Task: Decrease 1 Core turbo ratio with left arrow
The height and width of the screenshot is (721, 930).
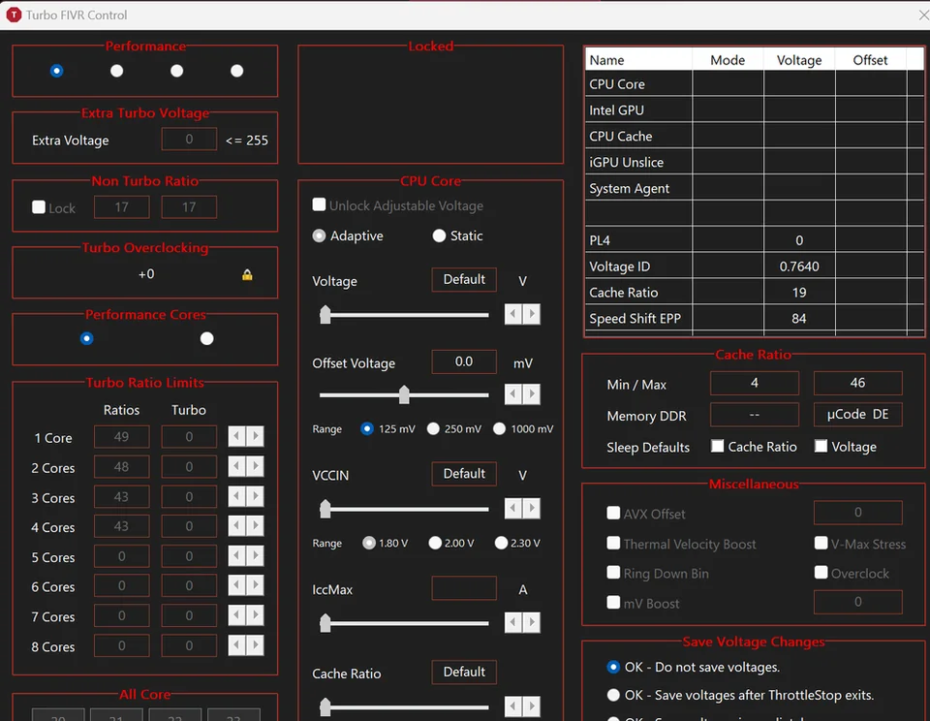Action: pos(237,437)
